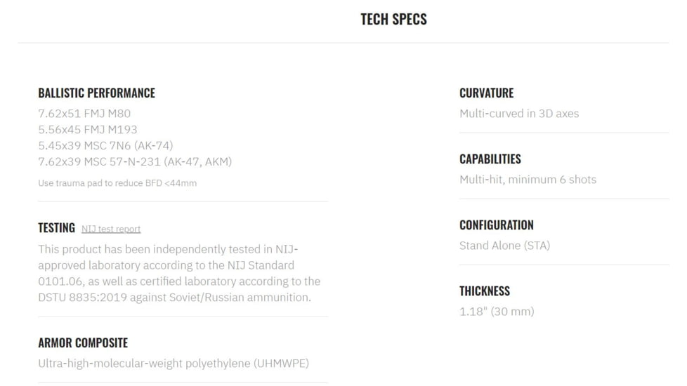
Task: Click the TESTING section heading
Action: 56,228
